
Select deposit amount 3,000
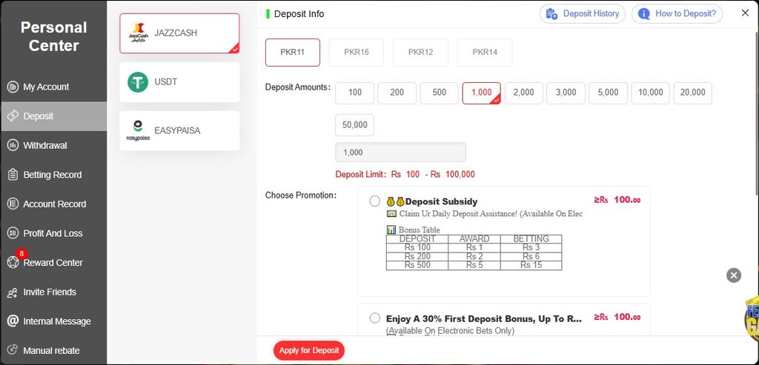tap(566, 93)
